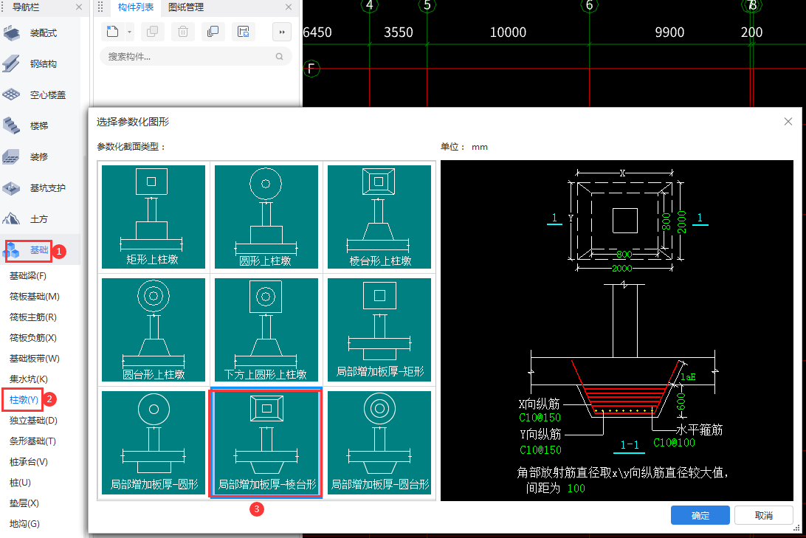Image resolution: width=806 pixels, height=538 pixels.
Task: Edit vertical inner dimension 800
Action: coord(666,221)
